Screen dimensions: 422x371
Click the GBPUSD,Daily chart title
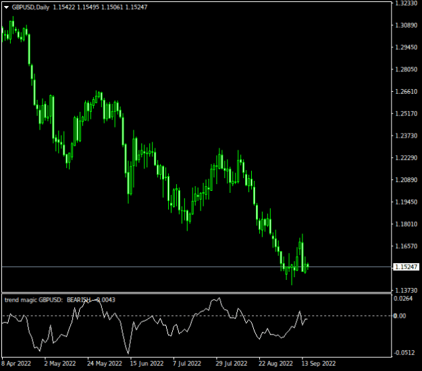click(x=30, y=7)
